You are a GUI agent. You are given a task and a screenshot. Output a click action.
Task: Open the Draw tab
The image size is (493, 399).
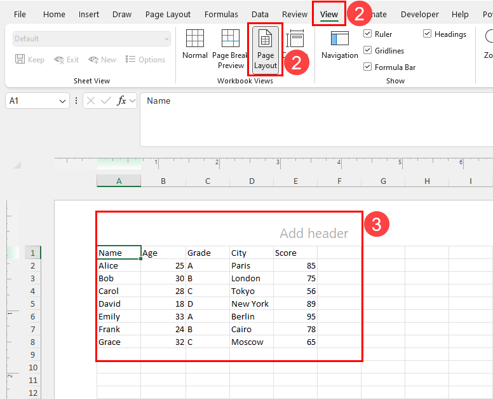pyautogui.click(x=122, y=15)
